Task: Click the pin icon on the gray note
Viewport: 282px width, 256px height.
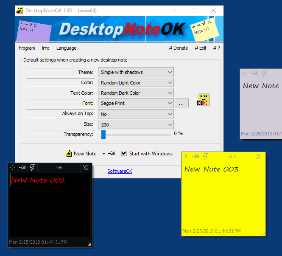Action: tap(254, 73)
